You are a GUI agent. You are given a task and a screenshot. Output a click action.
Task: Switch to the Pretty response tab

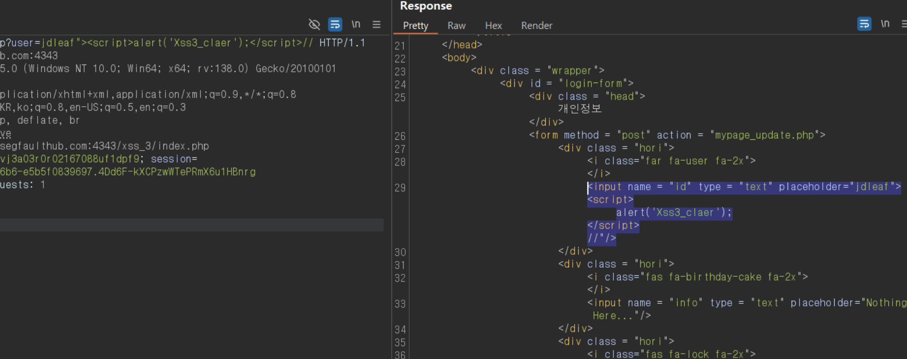point(416,25)
